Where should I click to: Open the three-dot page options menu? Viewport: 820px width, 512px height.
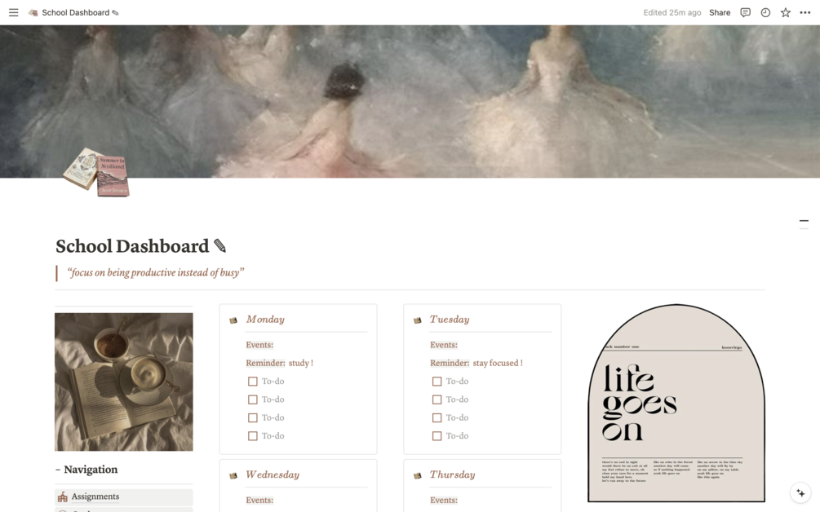click(804, 12)
